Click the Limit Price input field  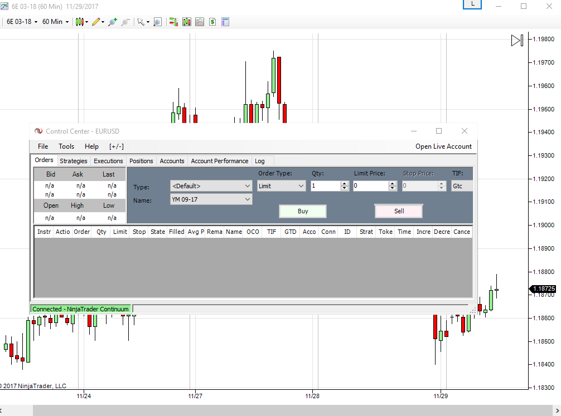(x=371, y=186)
